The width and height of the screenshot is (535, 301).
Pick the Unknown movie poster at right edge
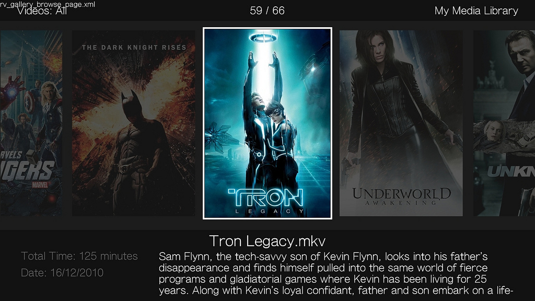click(x=504, y=123)
